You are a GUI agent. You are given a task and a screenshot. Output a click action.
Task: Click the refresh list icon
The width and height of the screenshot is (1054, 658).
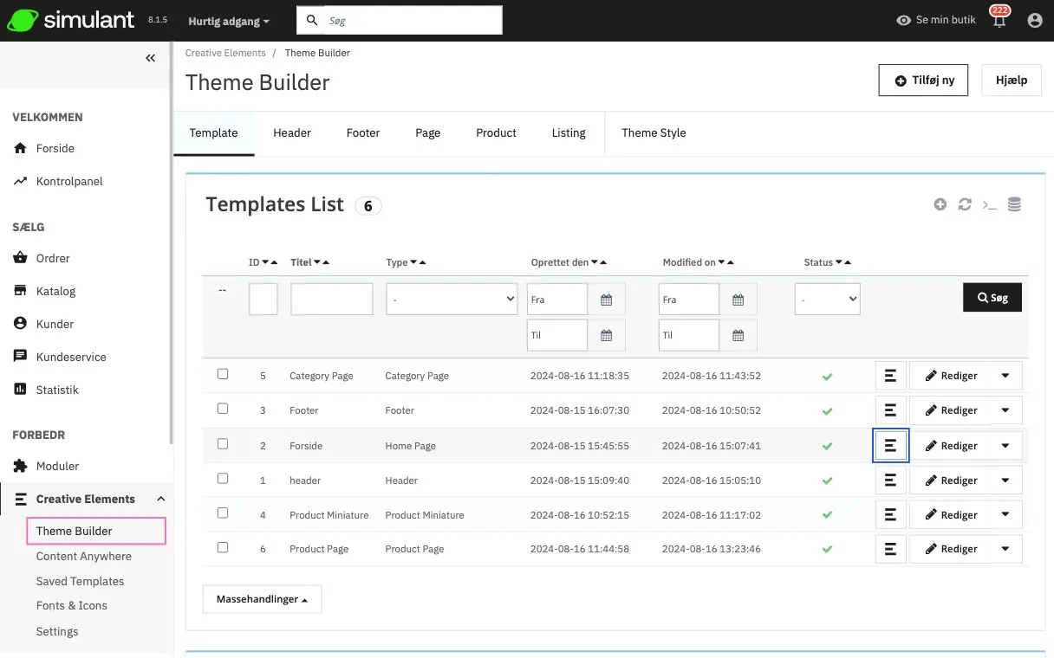click(x=965, y=204)
